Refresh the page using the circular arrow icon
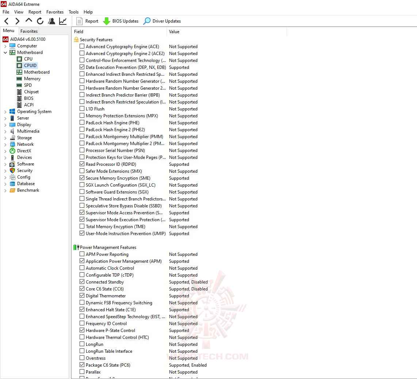This screenshot has width=417, height=379. tap(40, 21)
